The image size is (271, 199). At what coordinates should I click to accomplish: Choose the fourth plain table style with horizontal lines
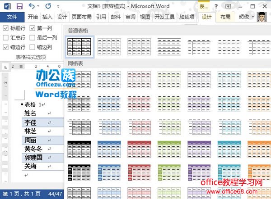tap(169, 47)
